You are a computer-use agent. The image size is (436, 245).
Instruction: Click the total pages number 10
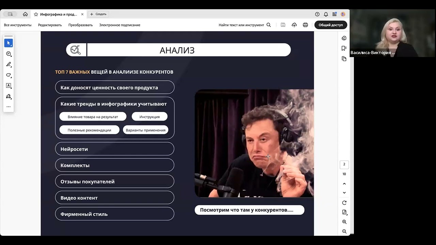pyautogui.click(x=344, y=174)
